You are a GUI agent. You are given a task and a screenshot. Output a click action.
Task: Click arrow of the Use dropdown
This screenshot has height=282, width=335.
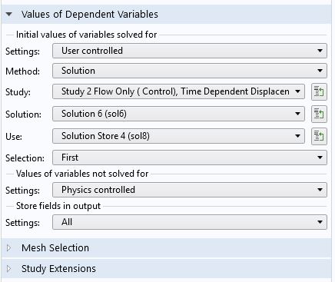tap(297, 136)
